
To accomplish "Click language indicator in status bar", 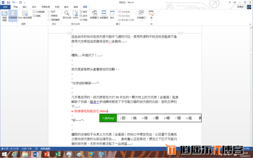I will click(x=45, y=148).
